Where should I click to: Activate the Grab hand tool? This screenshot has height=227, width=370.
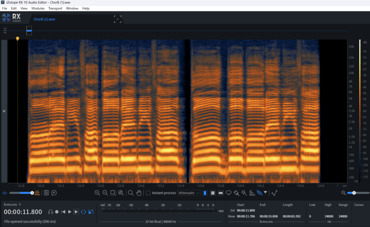coord(139,193)
